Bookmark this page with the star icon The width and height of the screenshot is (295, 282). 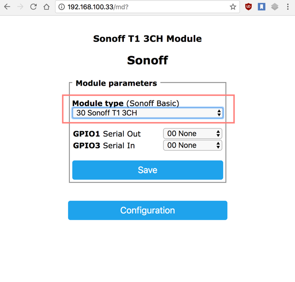233,7
